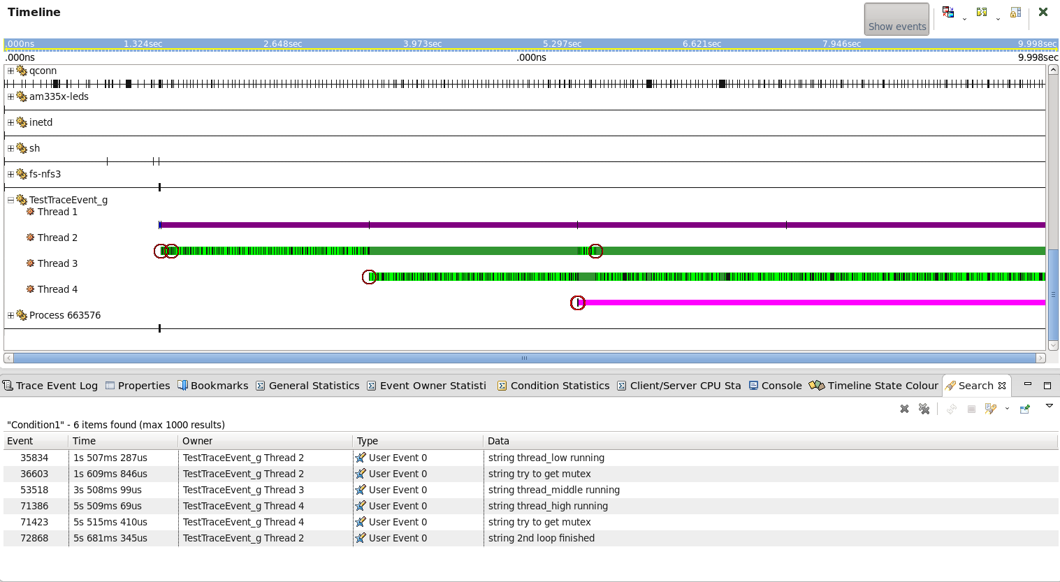Remove the selected search match
Image resolution: width=1060 pixels, height=582 pixels.
904,409
